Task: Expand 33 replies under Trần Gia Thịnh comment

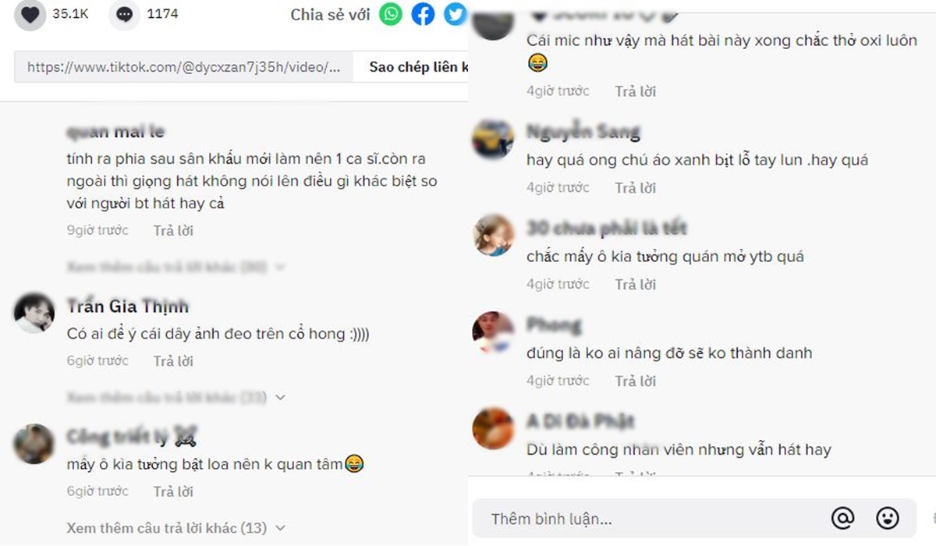Action: tap(175, 398)
